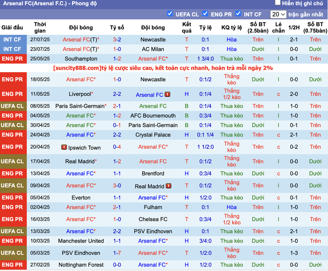The width and height of the screenshot is (328, 271).
Task: Open Paris Saint-Germain link in 08/05/25 row
Action: pyautogui.click(x=80, y=106)
